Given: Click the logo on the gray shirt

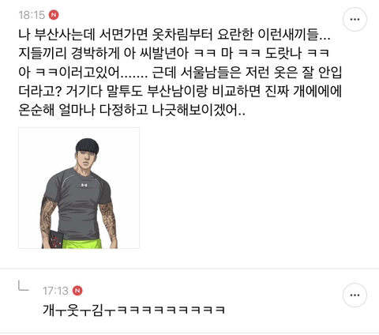Looking at the screenshot, I should 84,185.
